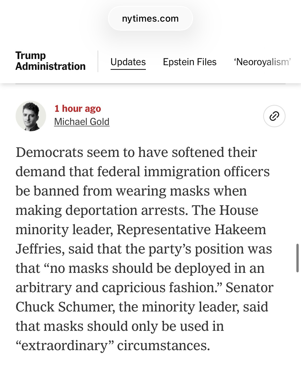Switch to the Updates tab

pyautogui.click(x=128, y=62)
